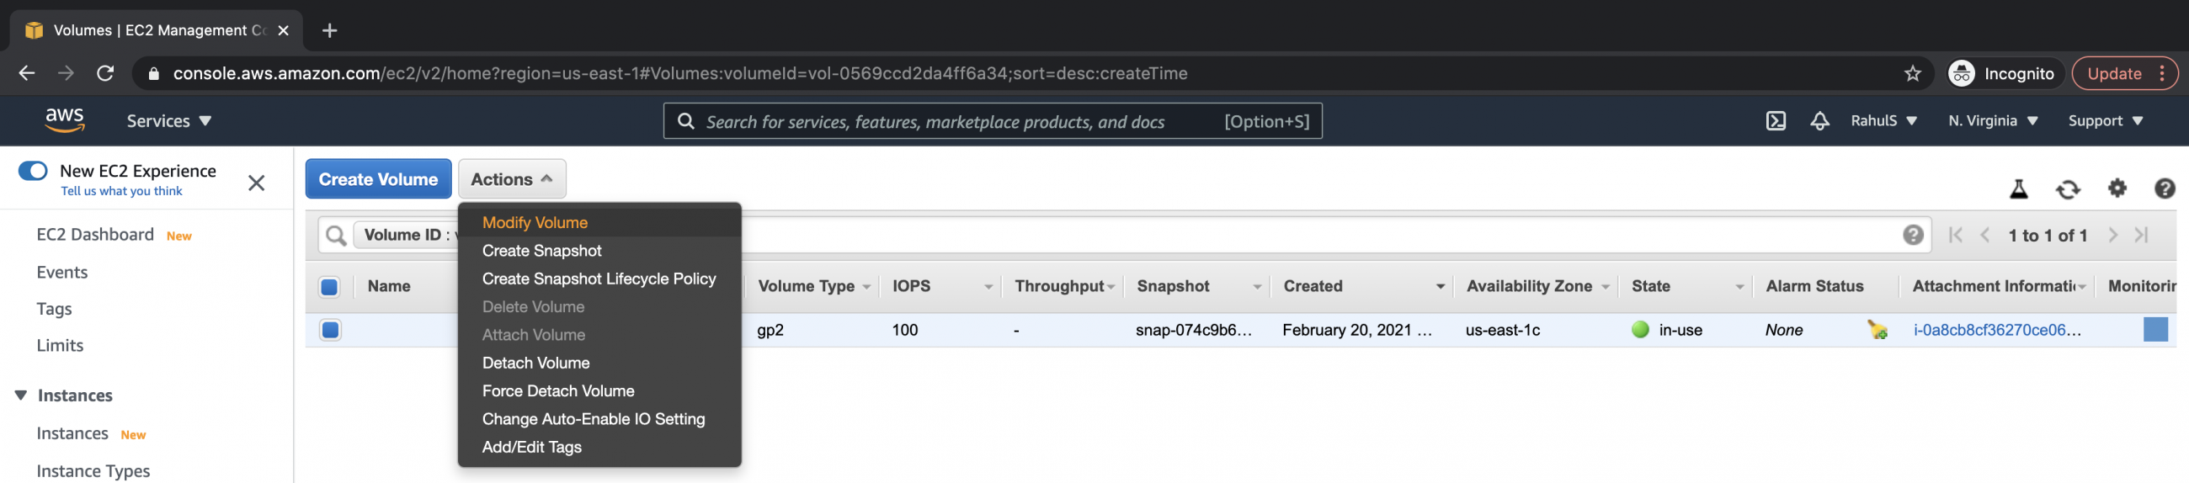Focus the AWS services search field
2189x483 pixels.
tap(993, 121)
